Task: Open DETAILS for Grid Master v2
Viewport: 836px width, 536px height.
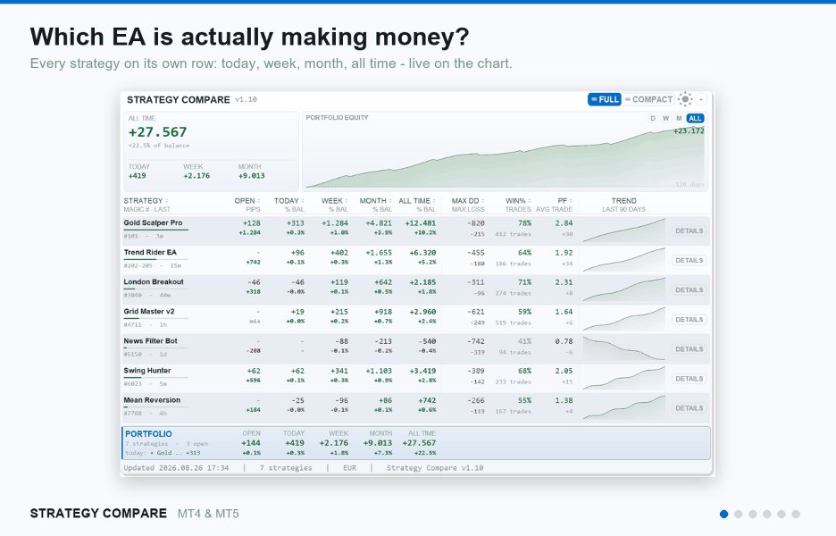Action: (689, 320)
